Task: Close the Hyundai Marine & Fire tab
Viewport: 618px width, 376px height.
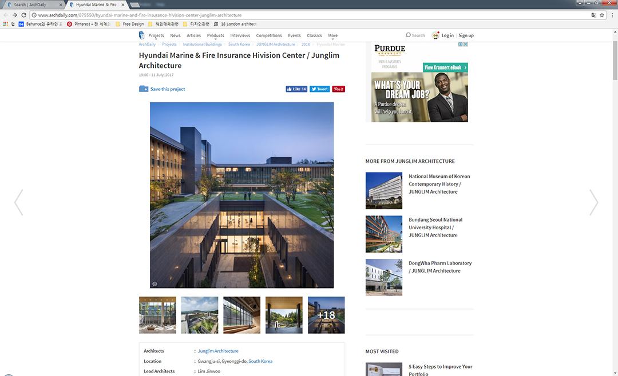Action: point(123,5)
